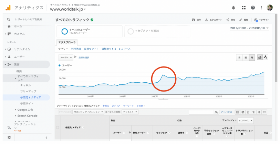Open the セカンダリ ディメンション dropdown
Image resolution: width=280 pixels, height=144 pixels.
88,112
